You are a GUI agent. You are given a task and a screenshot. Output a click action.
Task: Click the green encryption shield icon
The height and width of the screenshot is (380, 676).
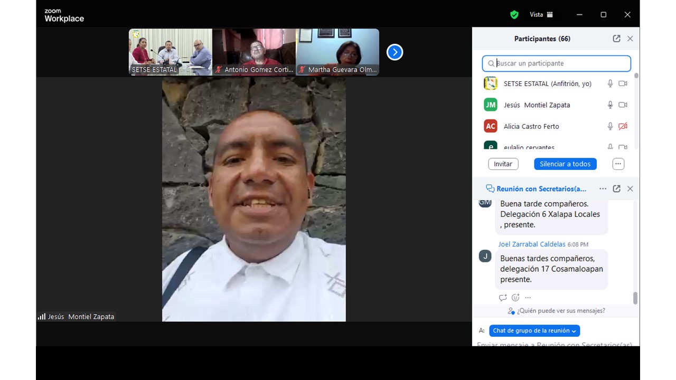[x=514, y=15]
